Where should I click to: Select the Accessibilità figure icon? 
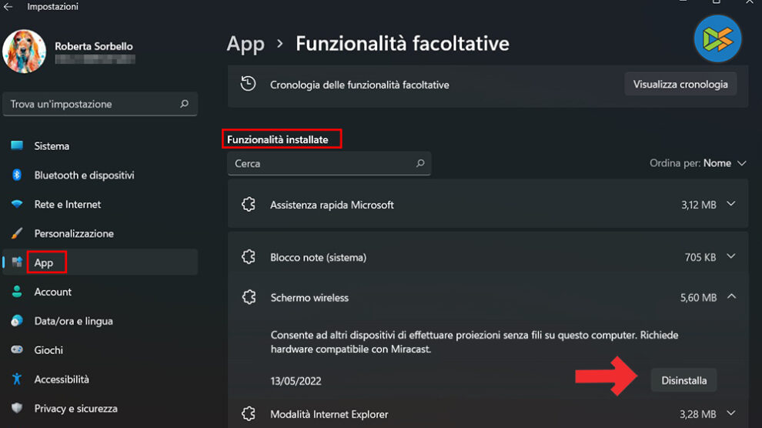point(17,380)
